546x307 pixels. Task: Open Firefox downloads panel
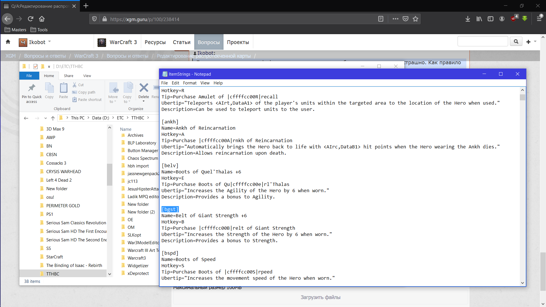(x=468, y=19)
